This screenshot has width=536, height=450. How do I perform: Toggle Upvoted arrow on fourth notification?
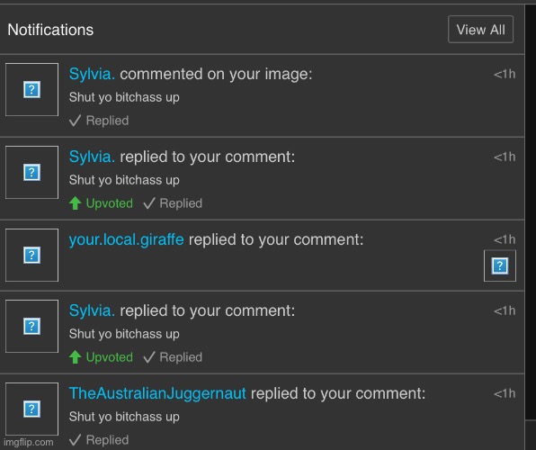(x=75, y=357)
